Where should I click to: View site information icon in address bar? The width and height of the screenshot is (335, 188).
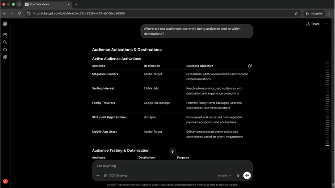point(29,13)
